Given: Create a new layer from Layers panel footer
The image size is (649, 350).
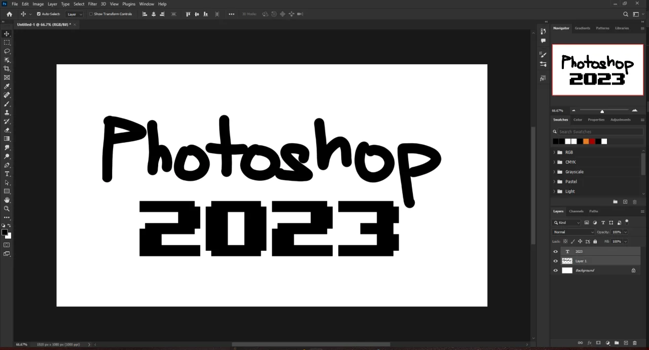Looking at the screenshot, I should [626, 343].
